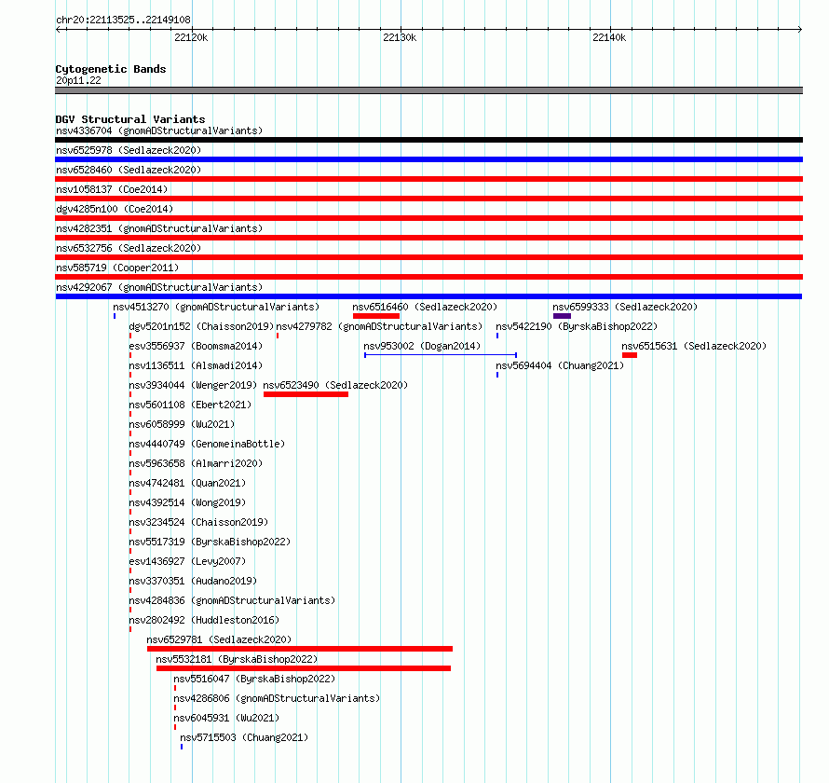Click the blue nsv4292067 variant bar

428,296
